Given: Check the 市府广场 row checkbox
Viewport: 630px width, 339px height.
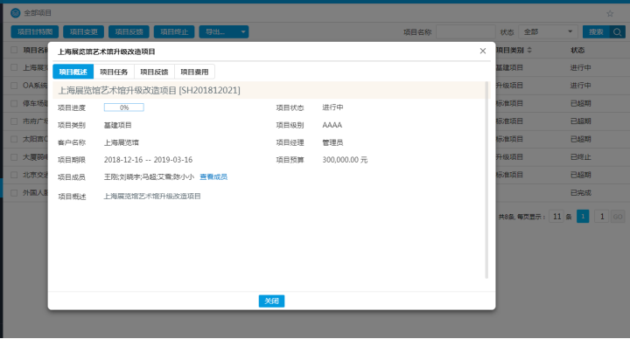Looking at the screenshot, I should click(14, 121).
